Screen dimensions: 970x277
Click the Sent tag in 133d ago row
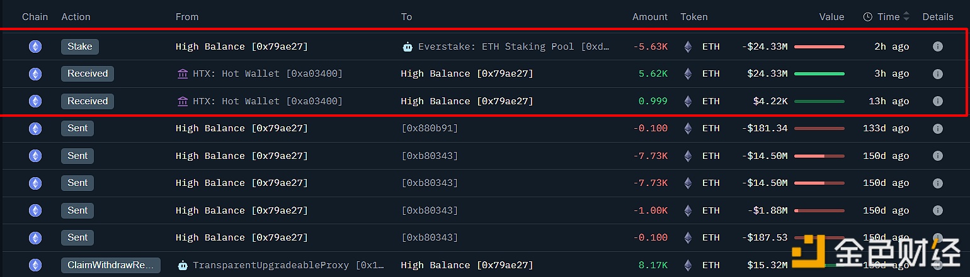pos(77,128)
